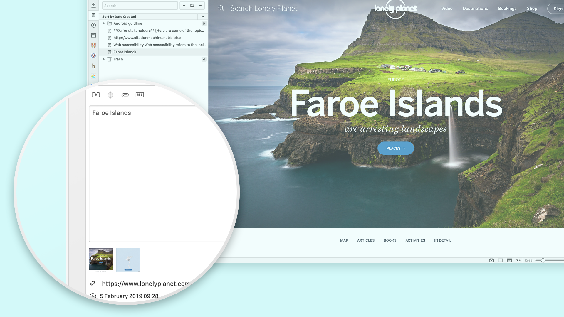Click the 9 count badge on Android guidline
Screen dimensions: 564x317
204,23
